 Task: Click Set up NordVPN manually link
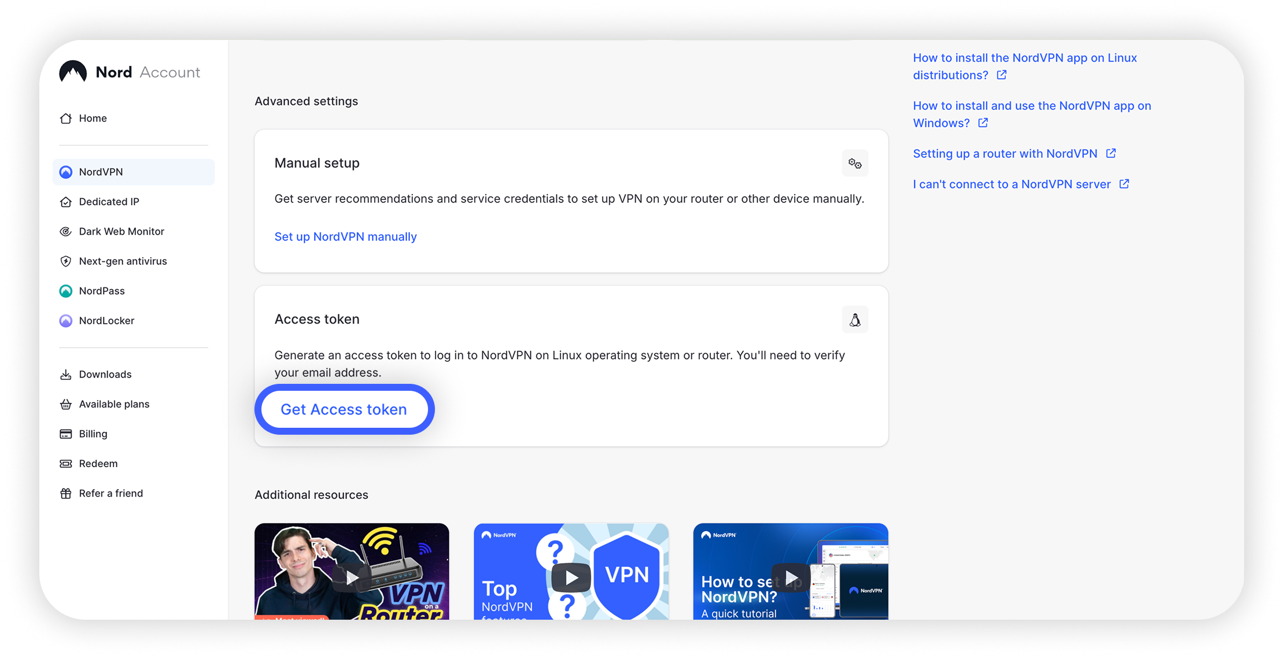click(345, 237)
